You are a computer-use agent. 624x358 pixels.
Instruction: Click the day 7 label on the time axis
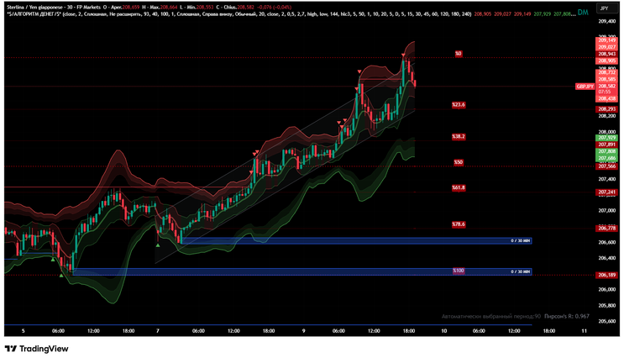pyautogui.click(x=158, y=331)
